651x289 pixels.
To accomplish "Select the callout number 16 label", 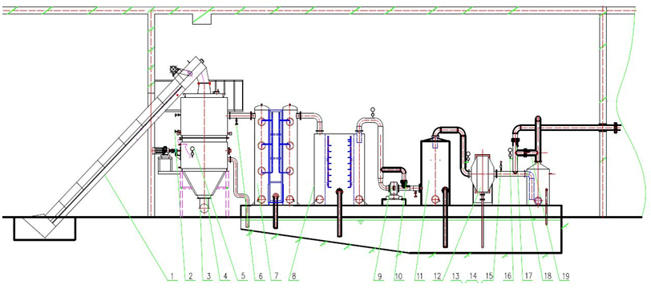I will click(508, 276).
